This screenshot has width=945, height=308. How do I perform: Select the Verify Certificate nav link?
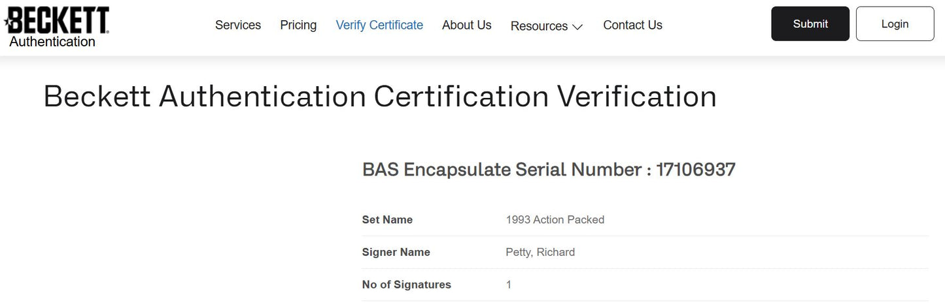click(379, 25)
